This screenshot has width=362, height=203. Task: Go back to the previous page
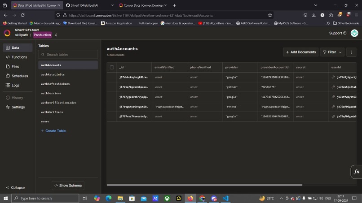[x=6, y=15]
